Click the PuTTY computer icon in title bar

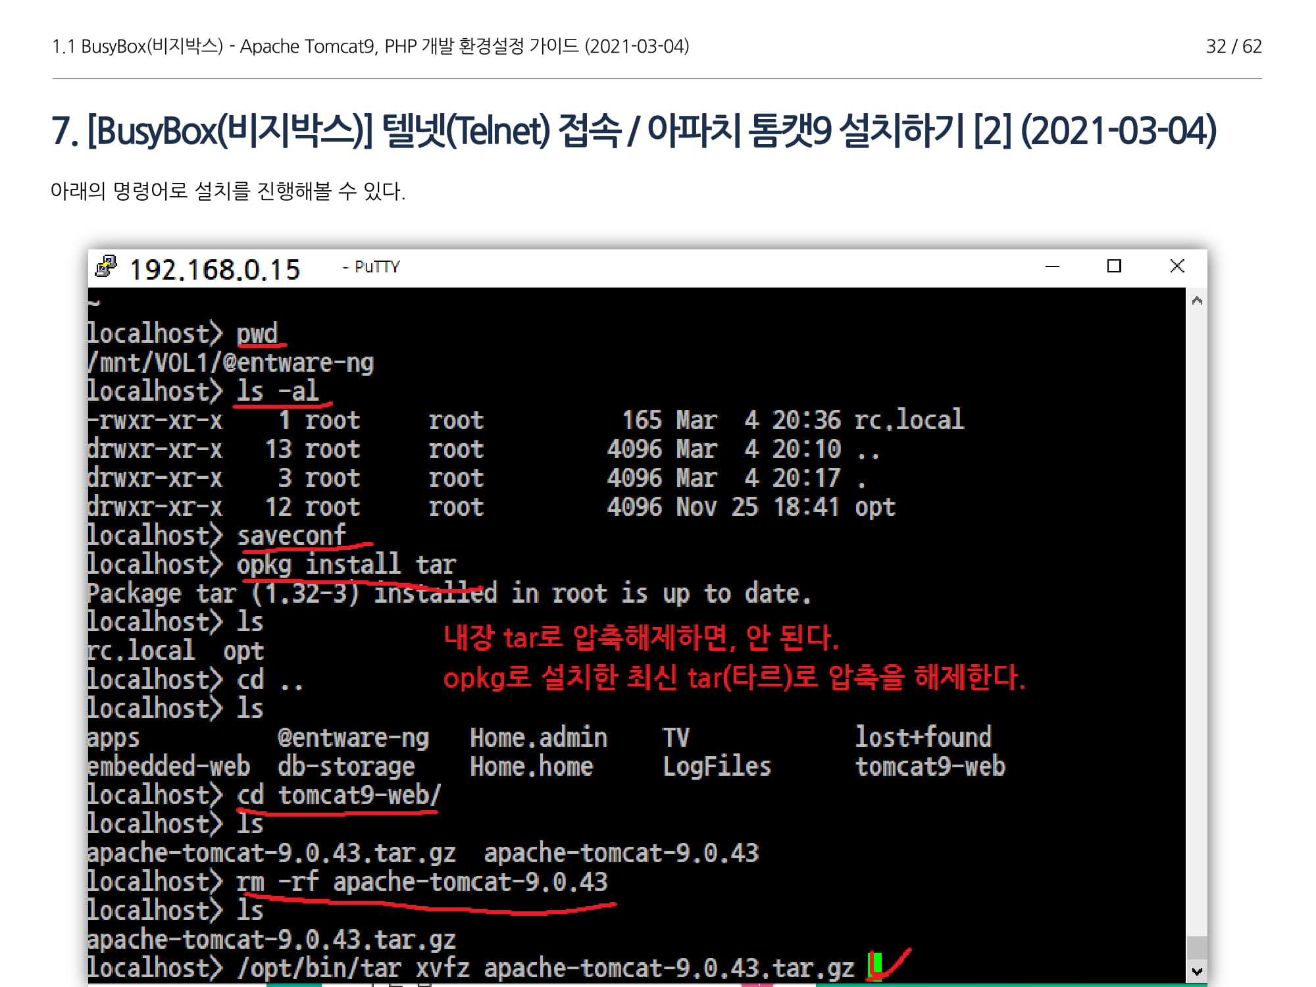106,266
